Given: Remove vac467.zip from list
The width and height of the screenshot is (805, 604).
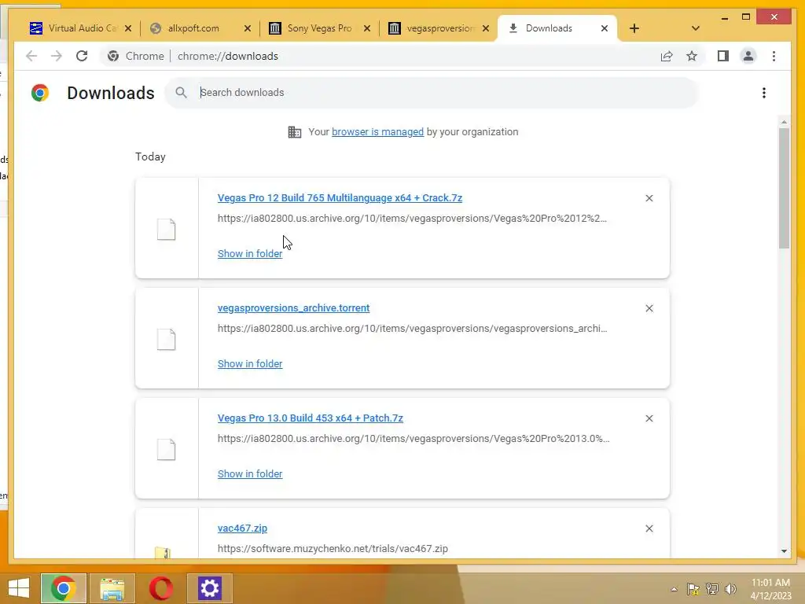Looking at the screenshot, I should click(649, 528).
